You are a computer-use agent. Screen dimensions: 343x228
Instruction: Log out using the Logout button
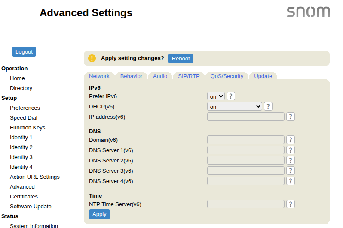point(24,51)
